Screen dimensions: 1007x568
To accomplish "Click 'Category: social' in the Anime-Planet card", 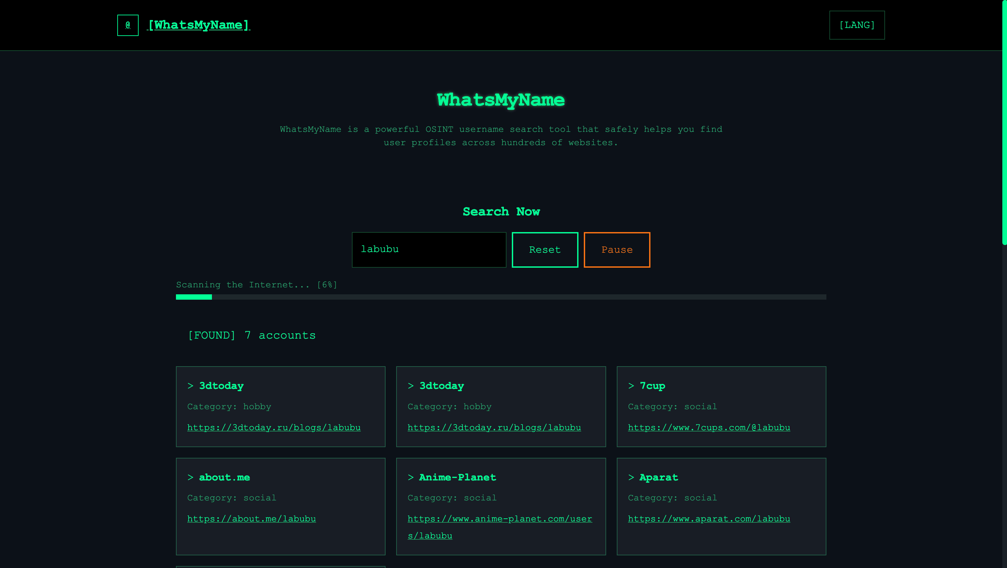I will point(452,498).
